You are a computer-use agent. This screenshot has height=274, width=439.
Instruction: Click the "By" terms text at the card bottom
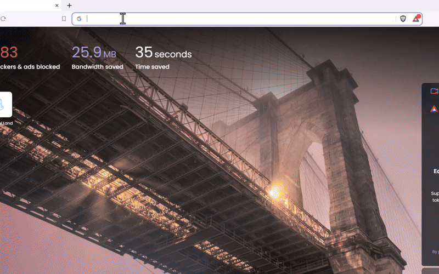pos(435,252)
